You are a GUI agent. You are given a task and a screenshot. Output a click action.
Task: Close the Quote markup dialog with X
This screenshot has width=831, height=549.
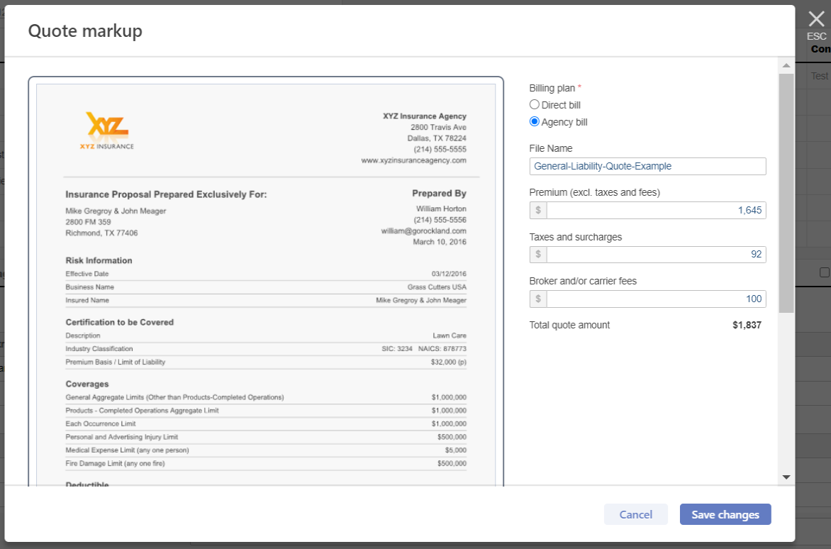[x=816, y=19]
